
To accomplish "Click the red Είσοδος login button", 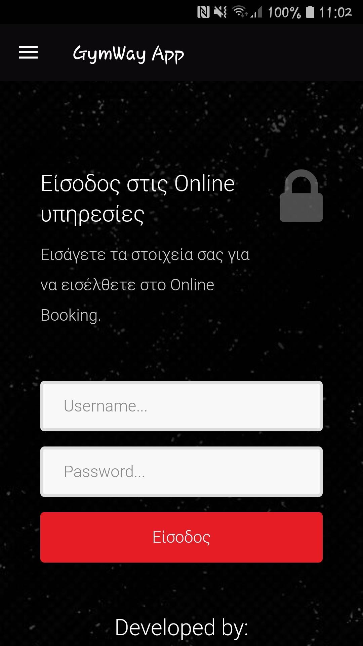I will pos(182,537).
